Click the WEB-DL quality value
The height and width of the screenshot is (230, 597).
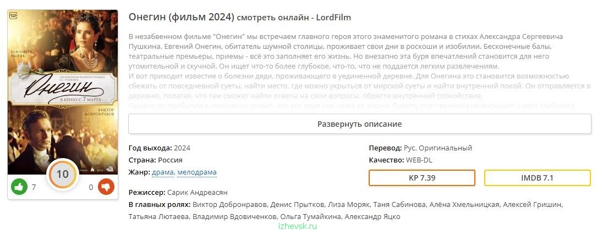click(419, 160)
